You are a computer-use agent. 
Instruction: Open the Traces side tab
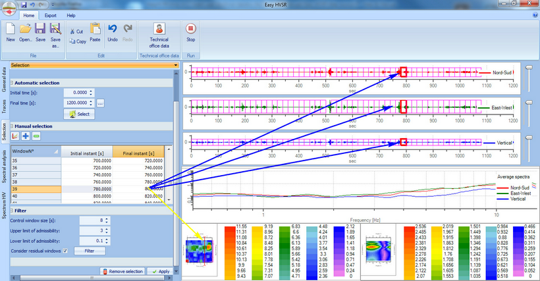pyautogui.click(x=4, y=107)
